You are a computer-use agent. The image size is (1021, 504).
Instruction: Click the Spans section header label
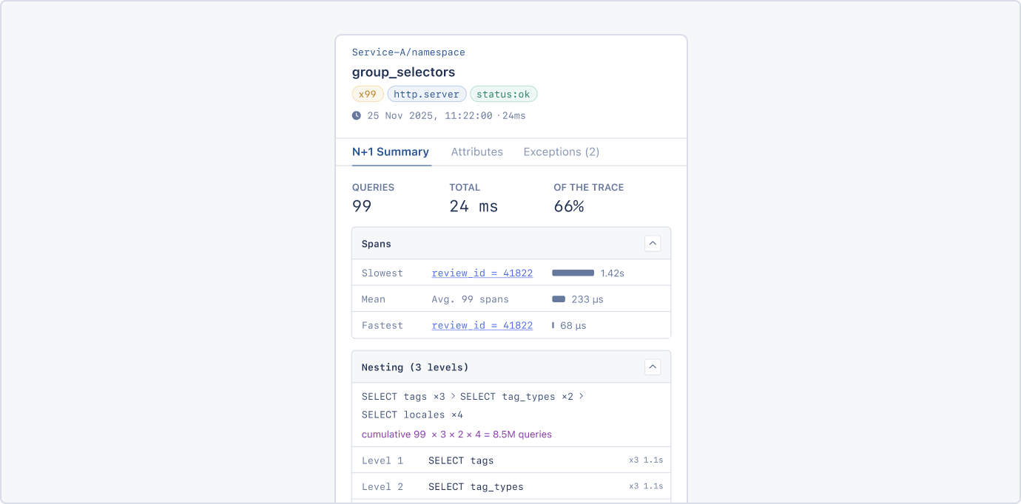(x=377, y=244)
